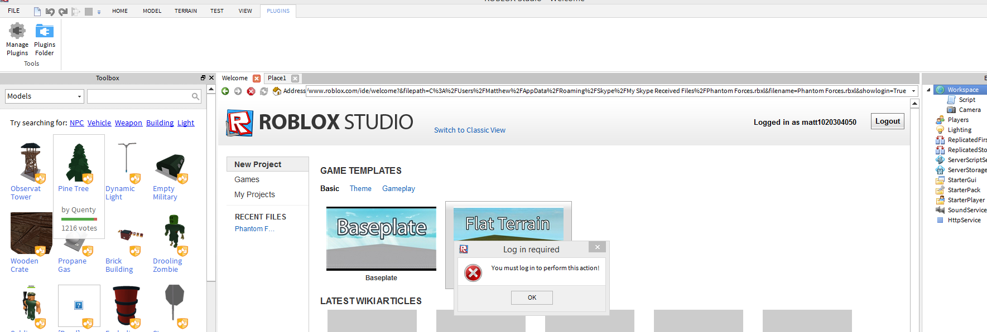Click the Redo arrow icon

(x=63, y=11)
